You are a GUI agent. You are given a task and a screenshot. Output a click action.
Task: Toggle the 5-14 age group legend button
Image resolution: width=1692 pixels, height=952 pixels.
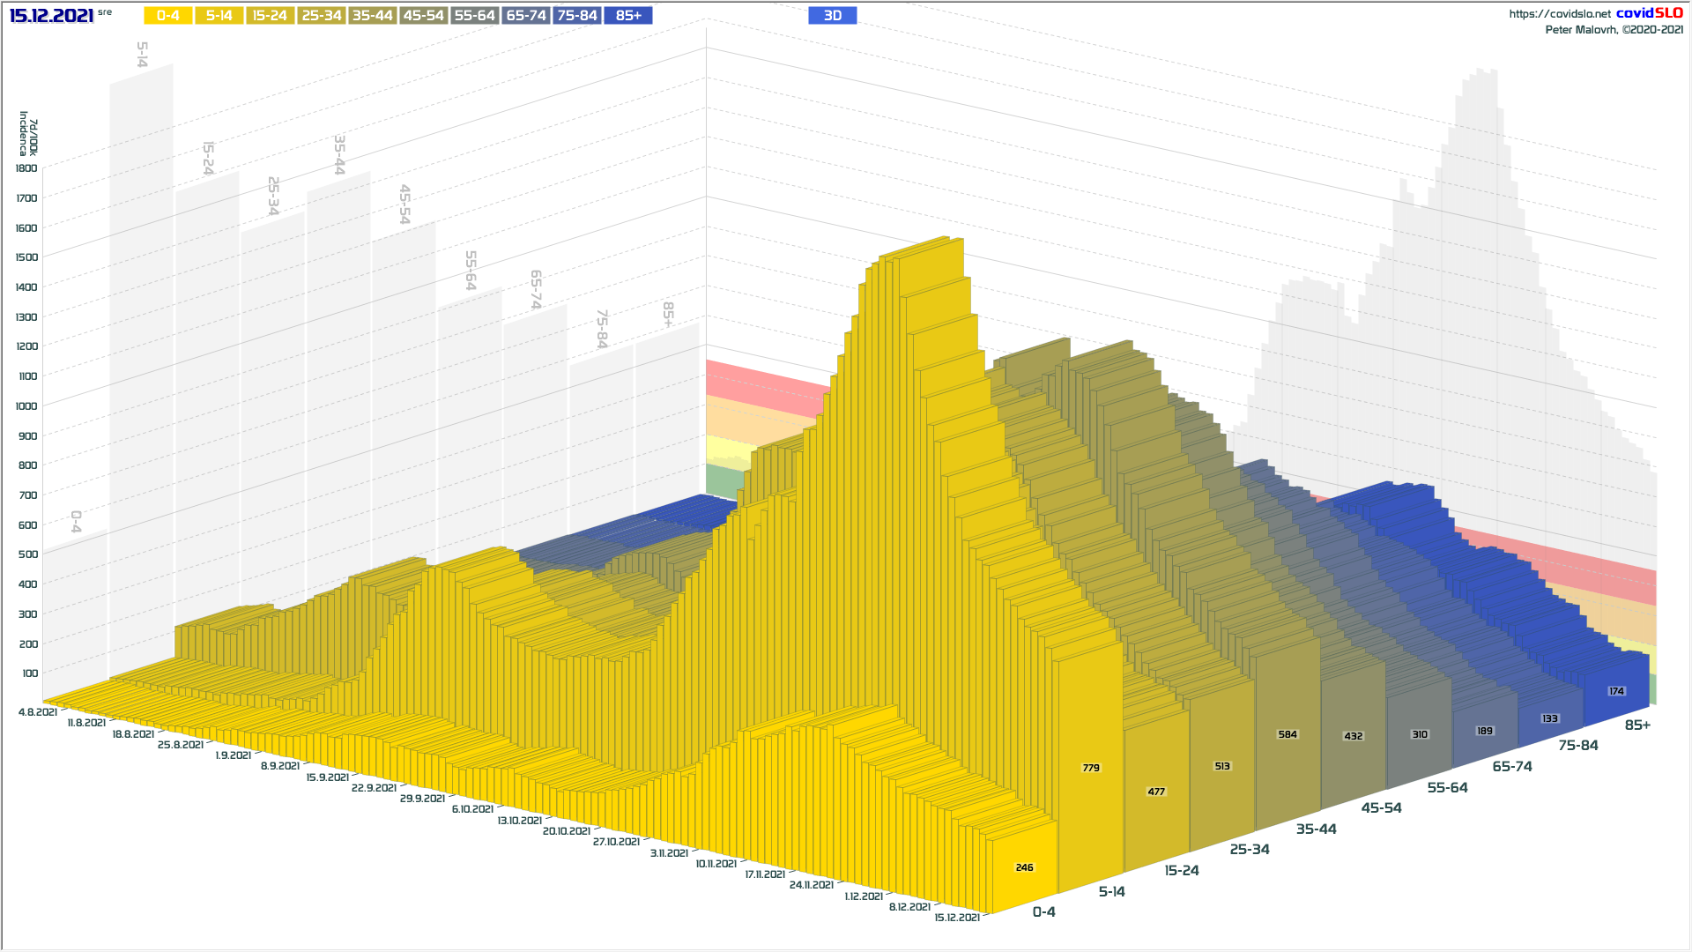(x=219, y=16)
